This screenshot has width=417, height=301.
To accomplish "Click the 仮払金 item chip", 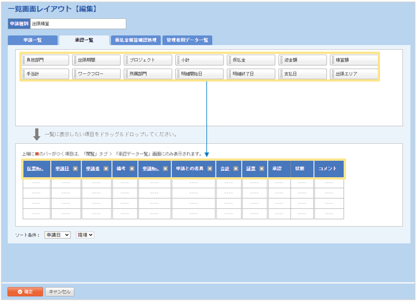I will click(251, 60).
